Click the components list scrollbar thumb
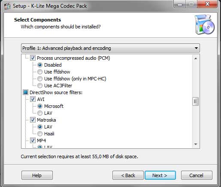The image size is (221, 187). pyautogui.click(x=196, y=101)
